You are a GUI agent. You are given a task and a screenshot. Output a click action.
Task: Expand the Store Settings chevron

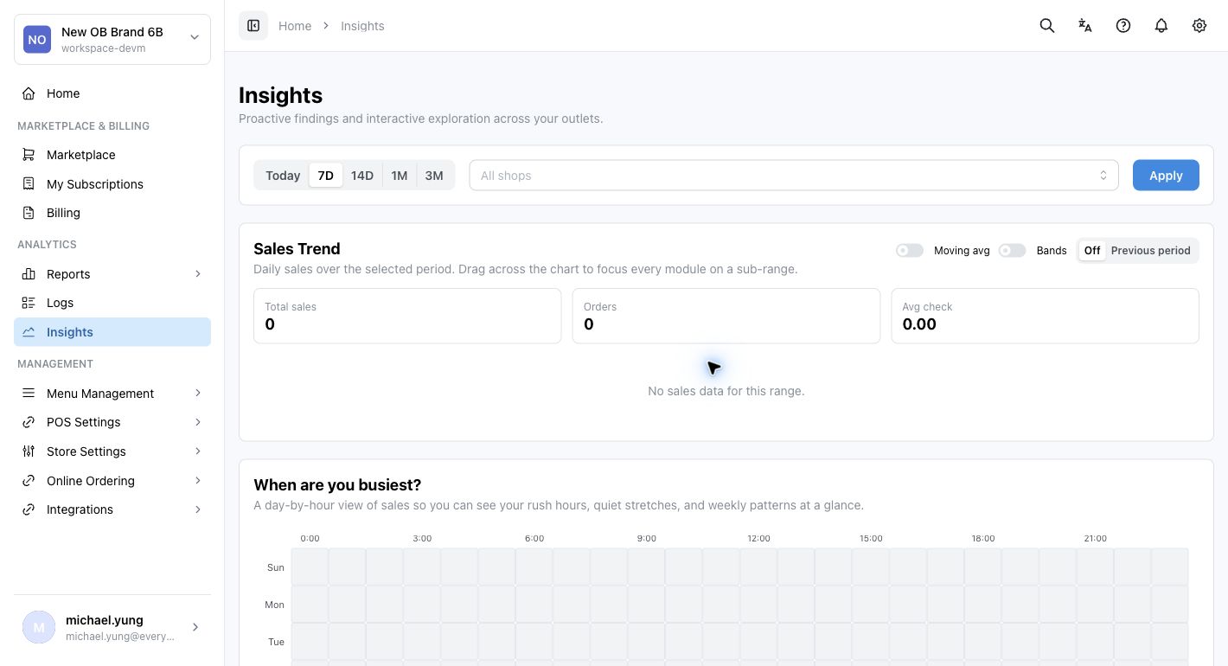[x=198, y=451]
